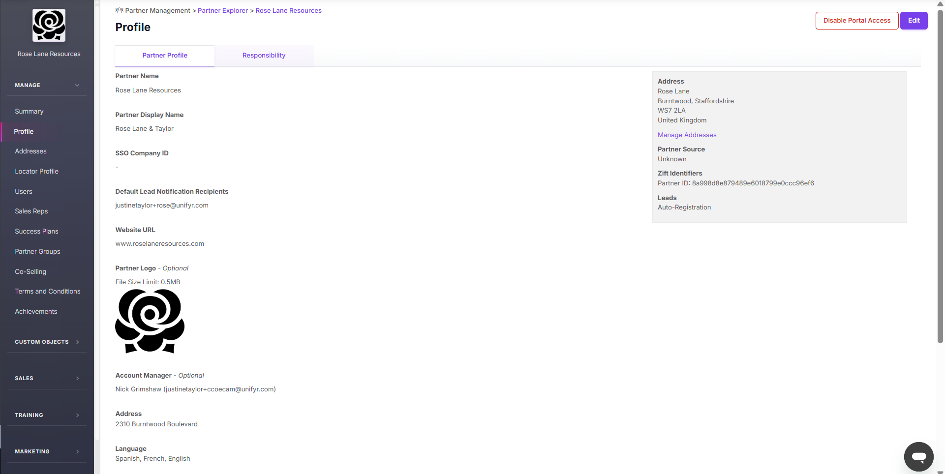Screen dimensions: 945x474
Task: Switch to the Responsibility tab
Action: [x=264, y=56]
